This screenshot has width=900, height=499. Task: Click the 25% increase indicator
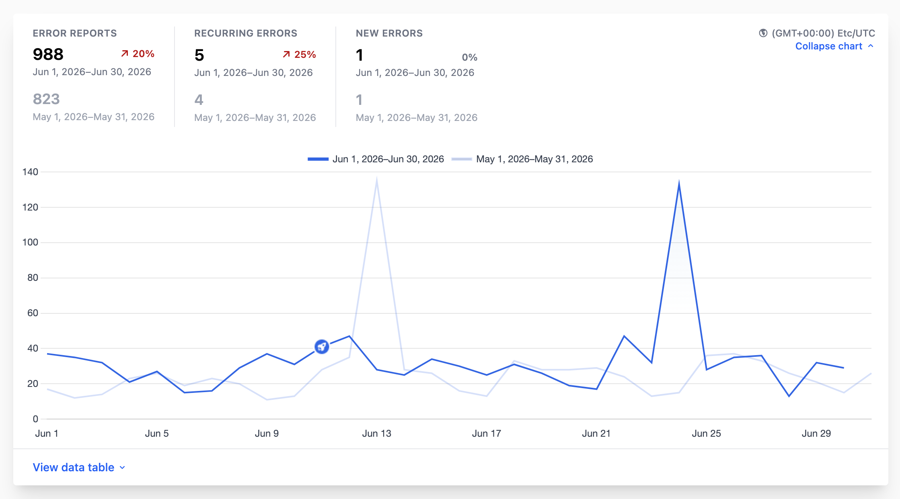click(300, 55)
